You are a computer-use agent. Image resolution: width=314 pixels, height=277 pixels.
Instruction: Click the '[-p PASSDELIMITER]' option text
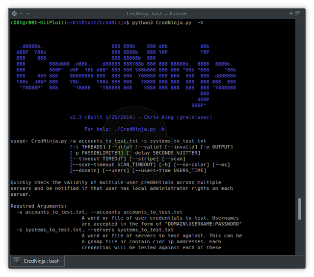pyautogui.click(x=97, y=153)
